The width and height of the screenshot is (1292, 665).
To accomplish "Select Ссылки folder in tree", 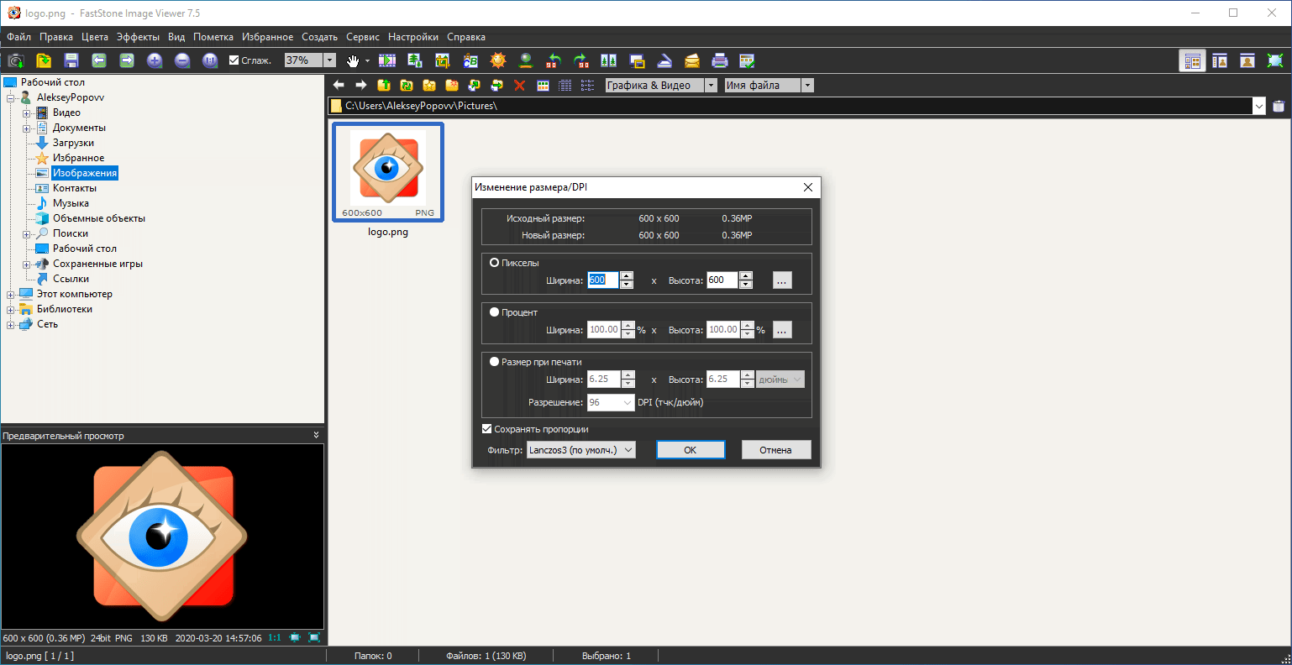I will pyautogui.click(x=71, y=279).
